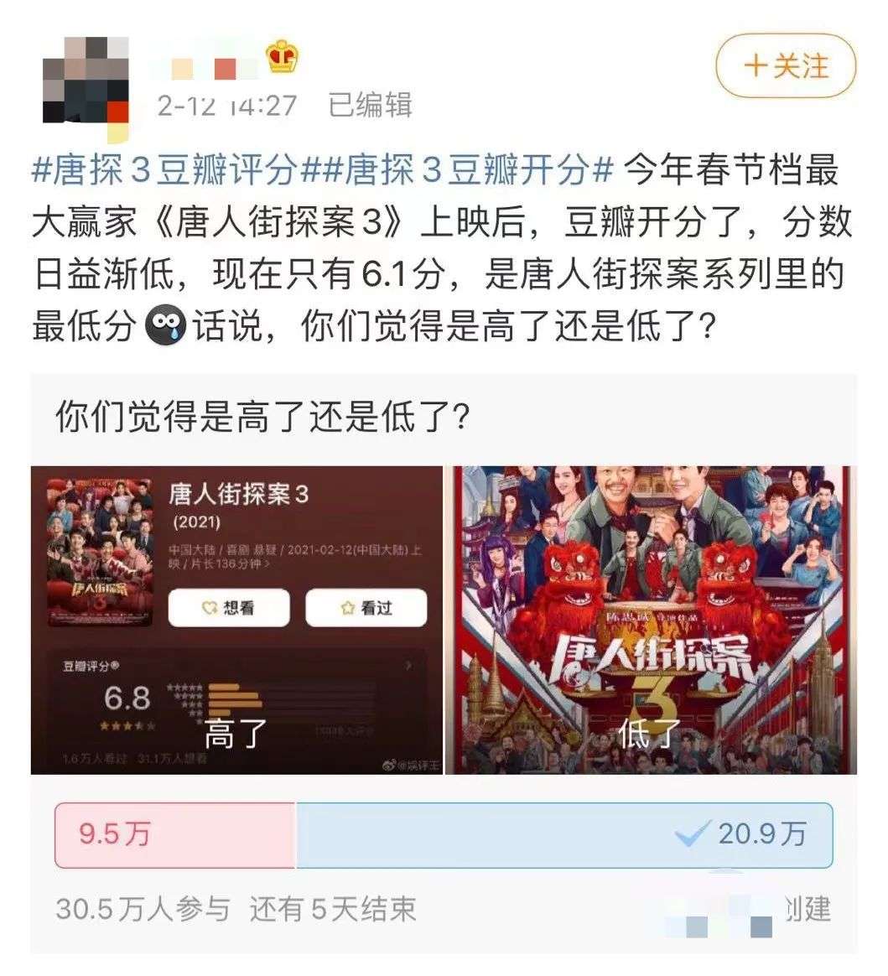Click the 想看 button

(x=228, y=608)
